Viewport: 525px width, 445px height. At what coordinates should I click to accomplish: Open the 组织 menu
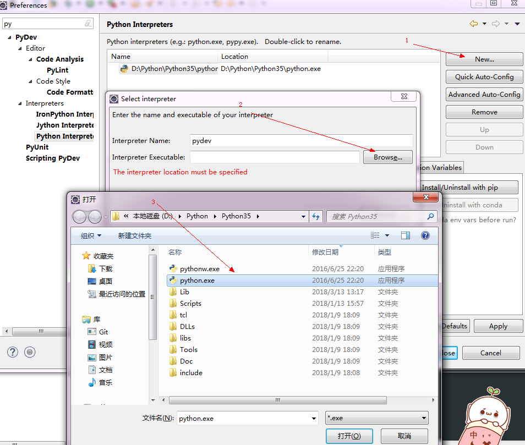pyautogui.click(x=91, y=235)
